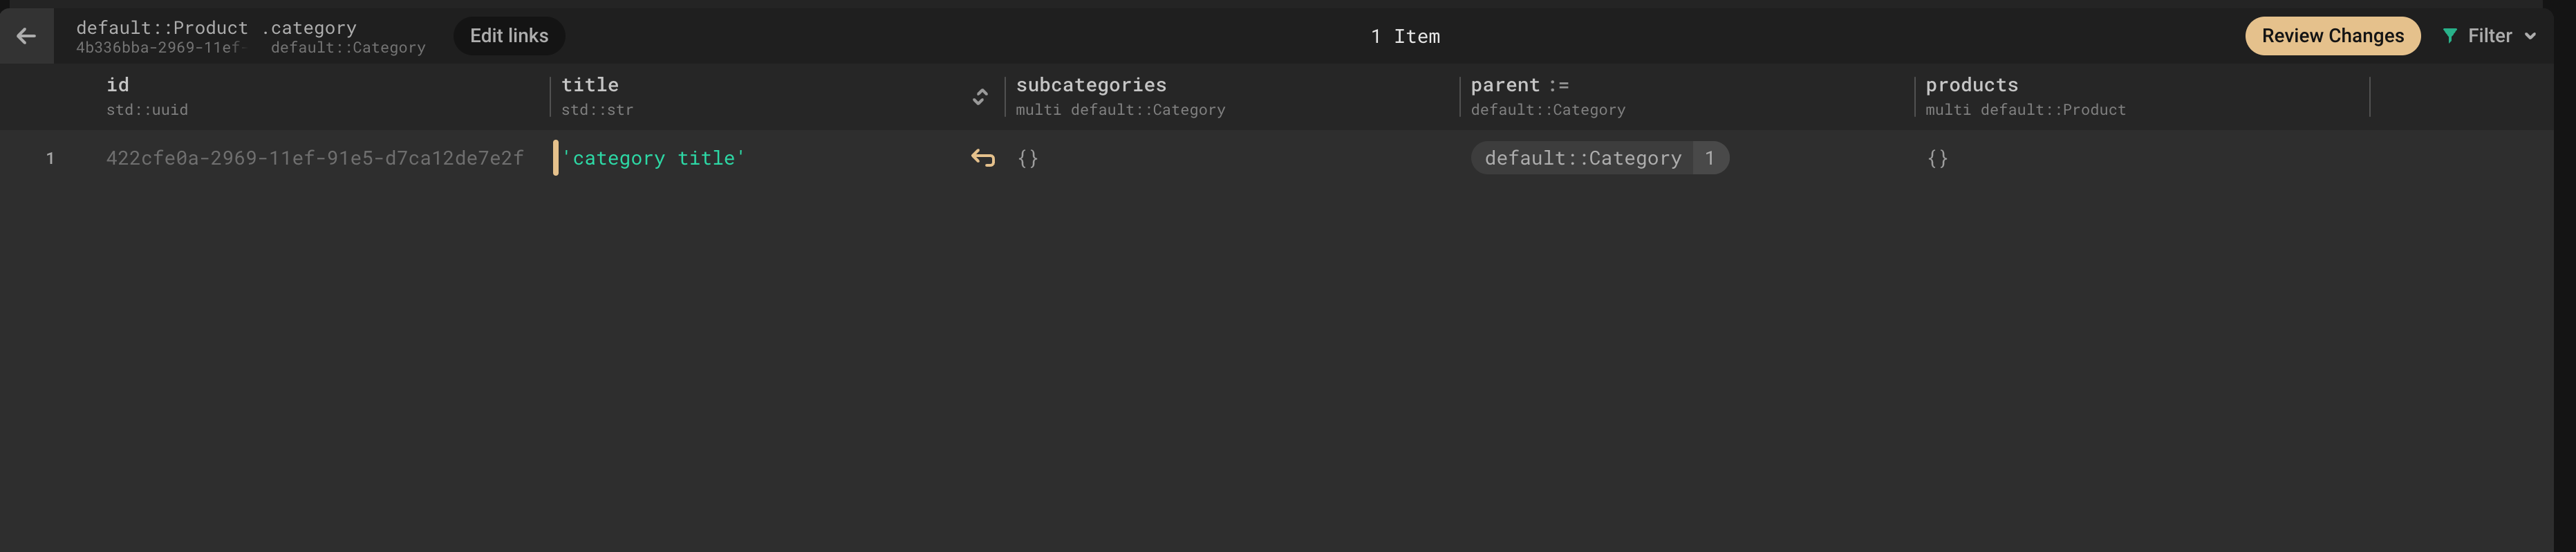Click Review Changes button
The image size is (2576, 552).
tap(2332, 36)
